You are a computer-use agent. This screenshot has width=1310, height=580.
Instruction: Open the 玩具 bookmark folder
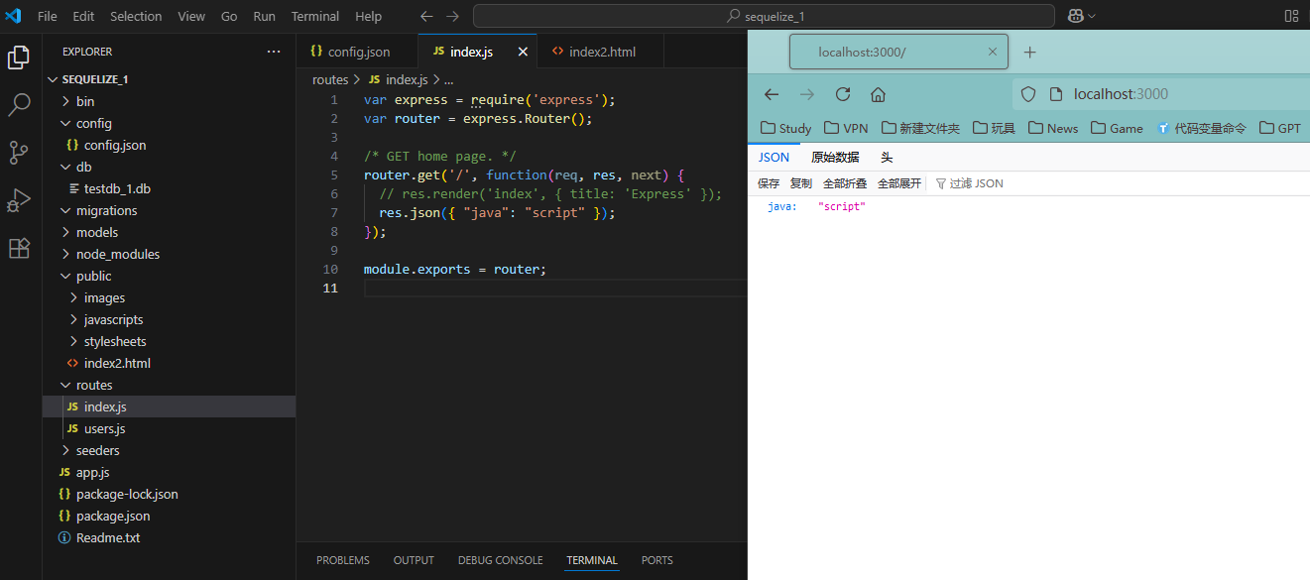point(994,128)
